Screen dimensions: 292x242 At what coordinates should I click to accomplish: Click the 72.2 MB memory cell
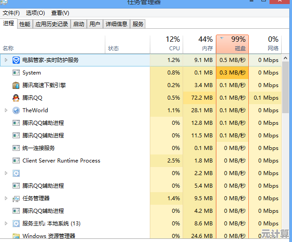click(x=199, y=98)
